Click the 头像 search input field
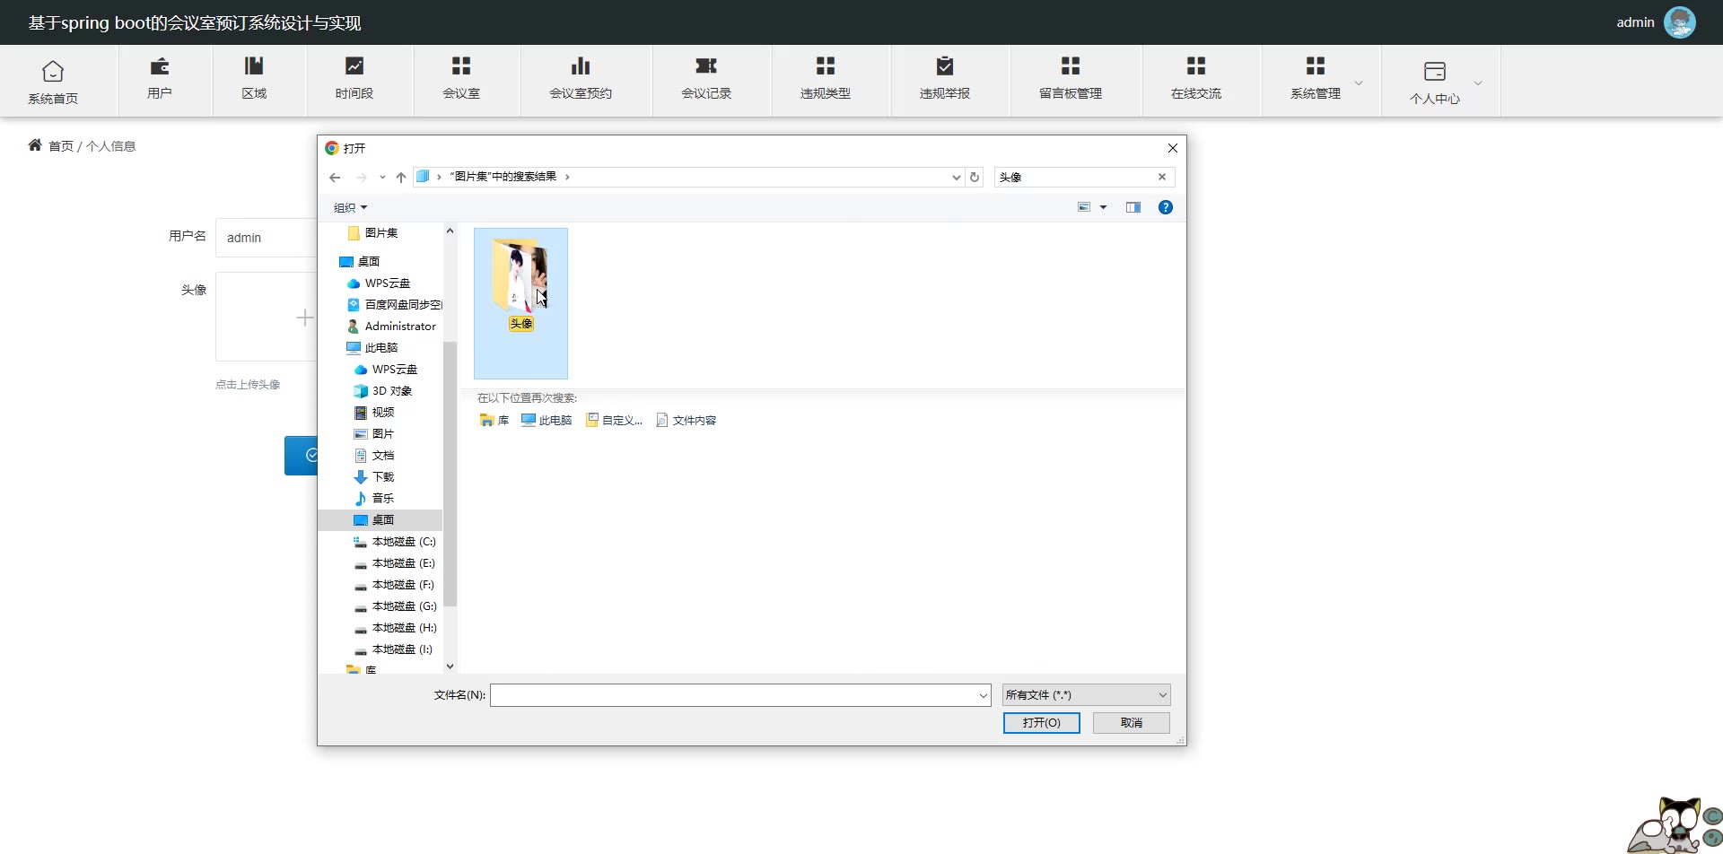Image resolution: width=1723 pixels, height=854 pixels. (1075, 178)
